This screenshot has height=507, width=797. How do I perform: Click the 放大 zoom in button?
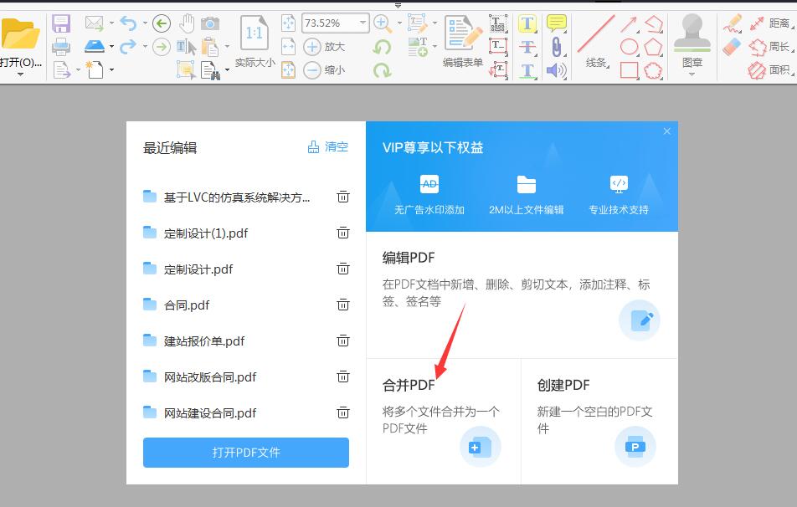[325, 47]
